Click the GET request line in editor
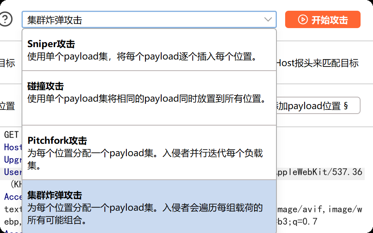373x233 pixels. (12, 135)
